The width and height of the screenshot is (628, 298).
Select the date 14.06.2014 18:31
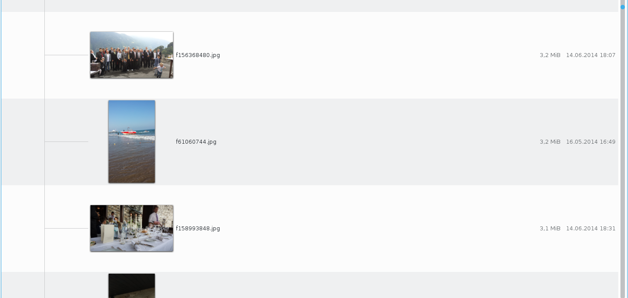click(591, 229)
